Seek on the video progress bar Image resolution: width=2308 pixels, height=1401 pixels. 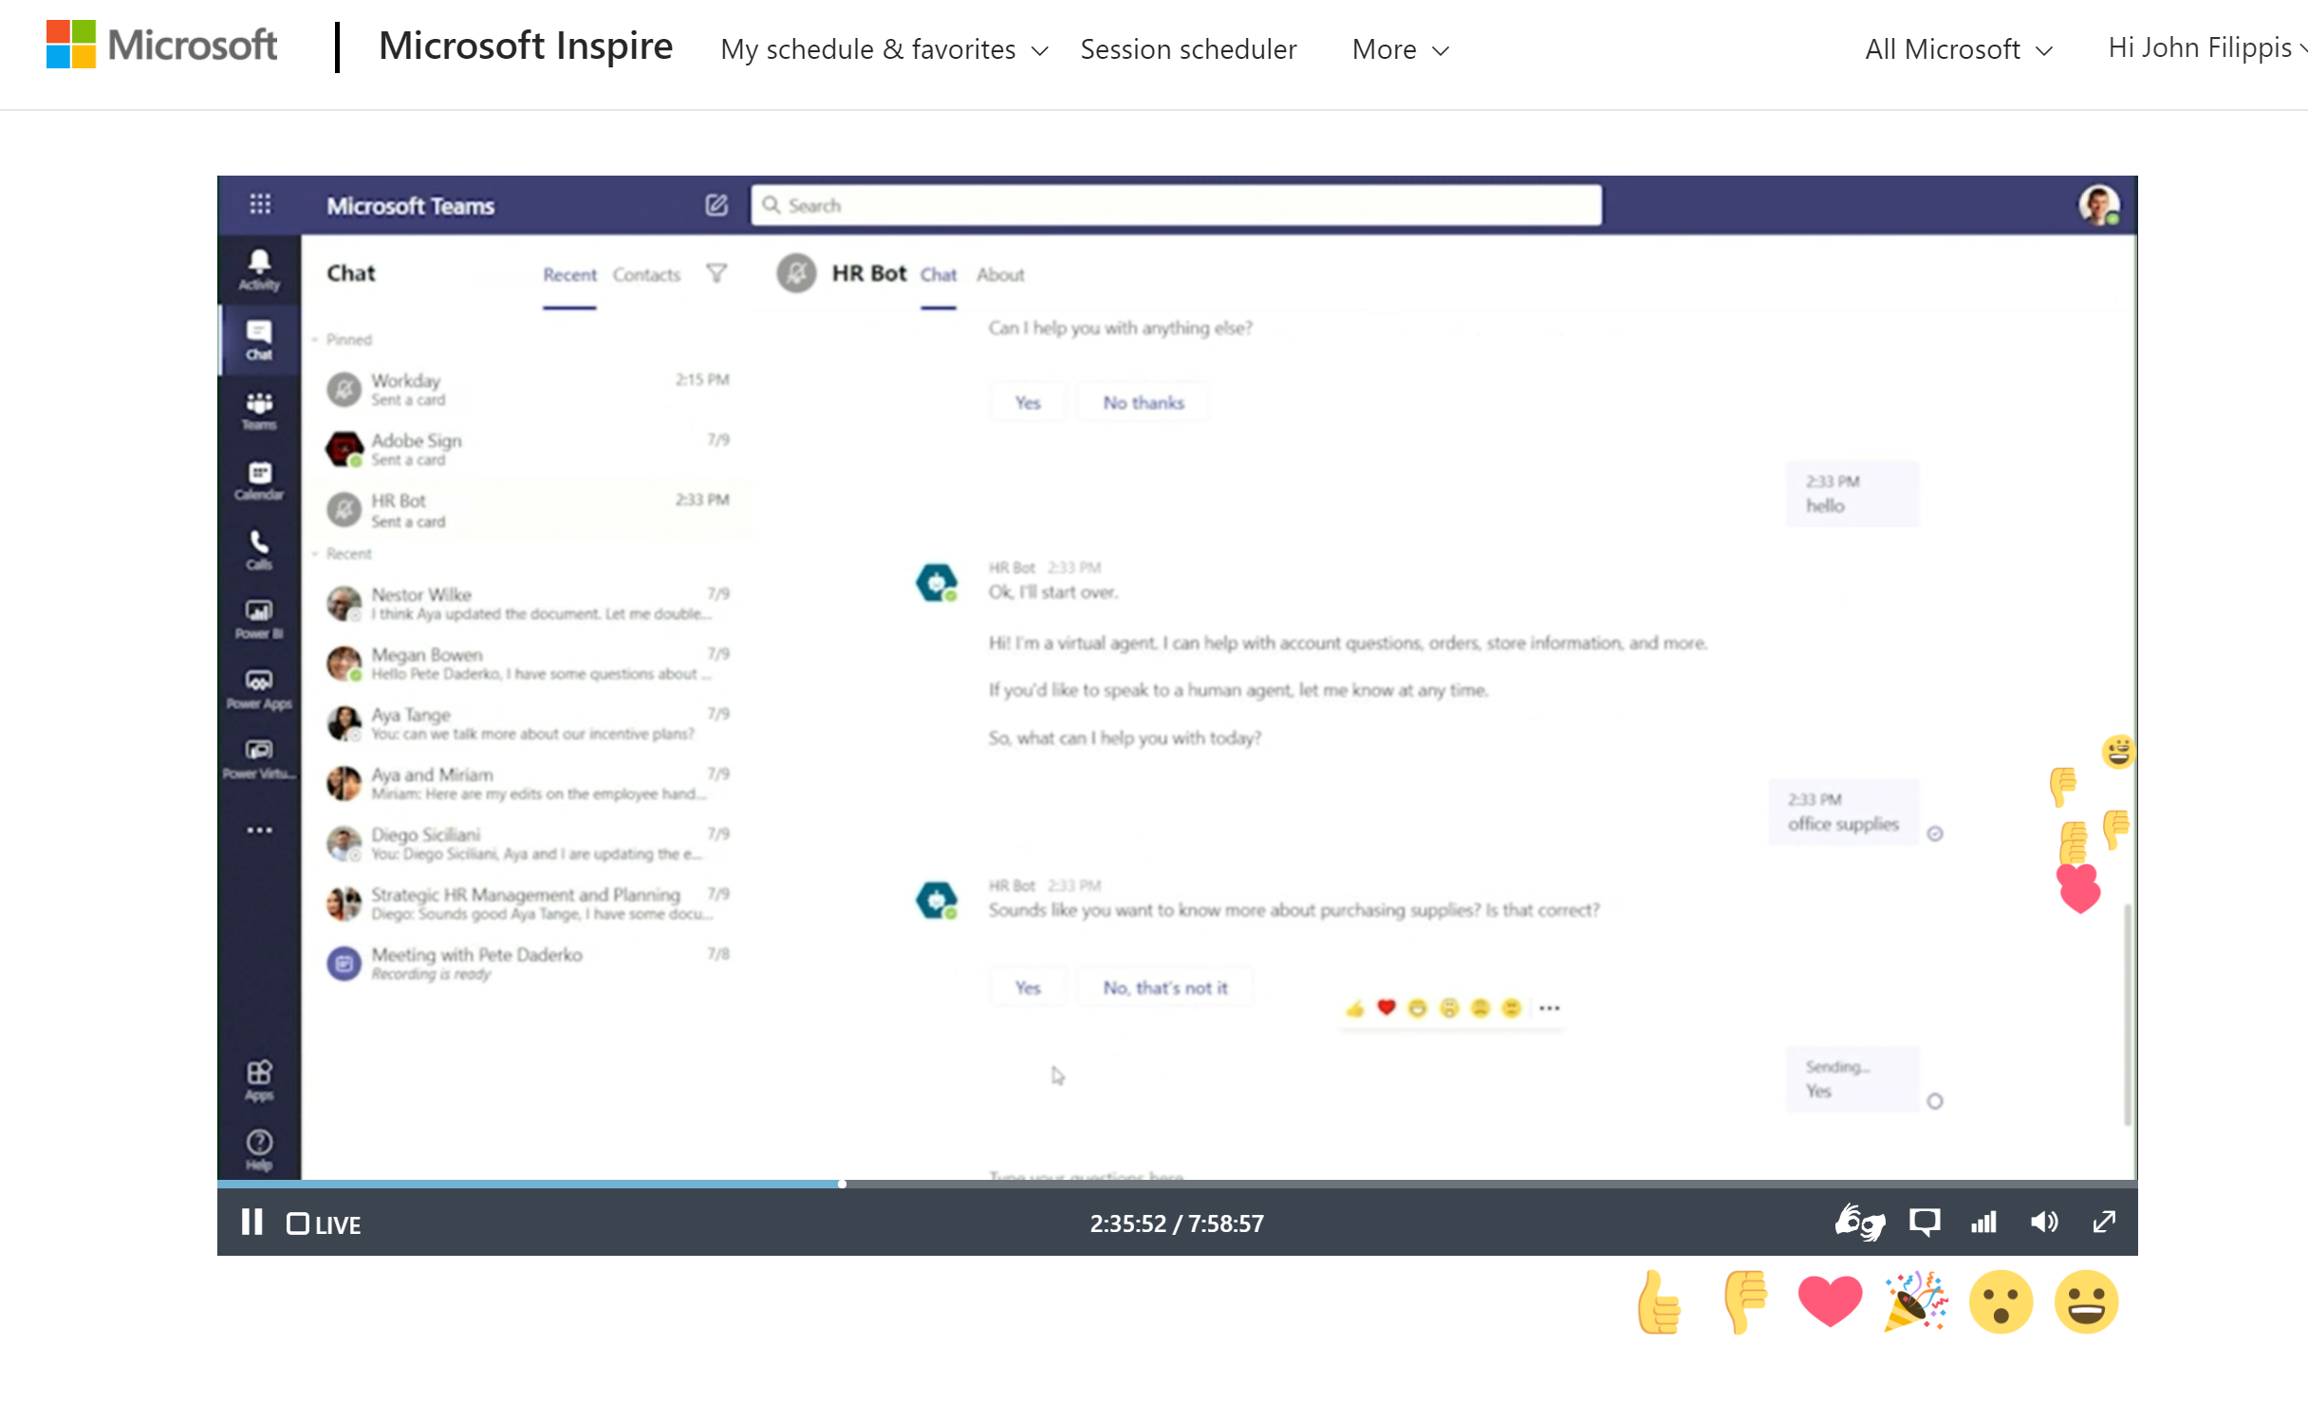(1177, 1184)
